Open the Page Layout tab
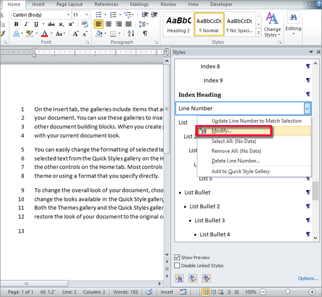 pyautogui.click(x=70, y=5)
